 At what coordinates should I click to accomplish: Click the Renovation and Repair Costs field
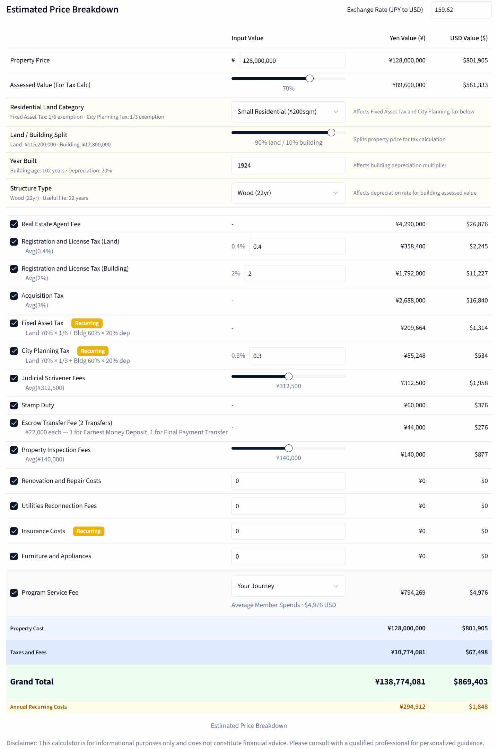coord(288,481)
